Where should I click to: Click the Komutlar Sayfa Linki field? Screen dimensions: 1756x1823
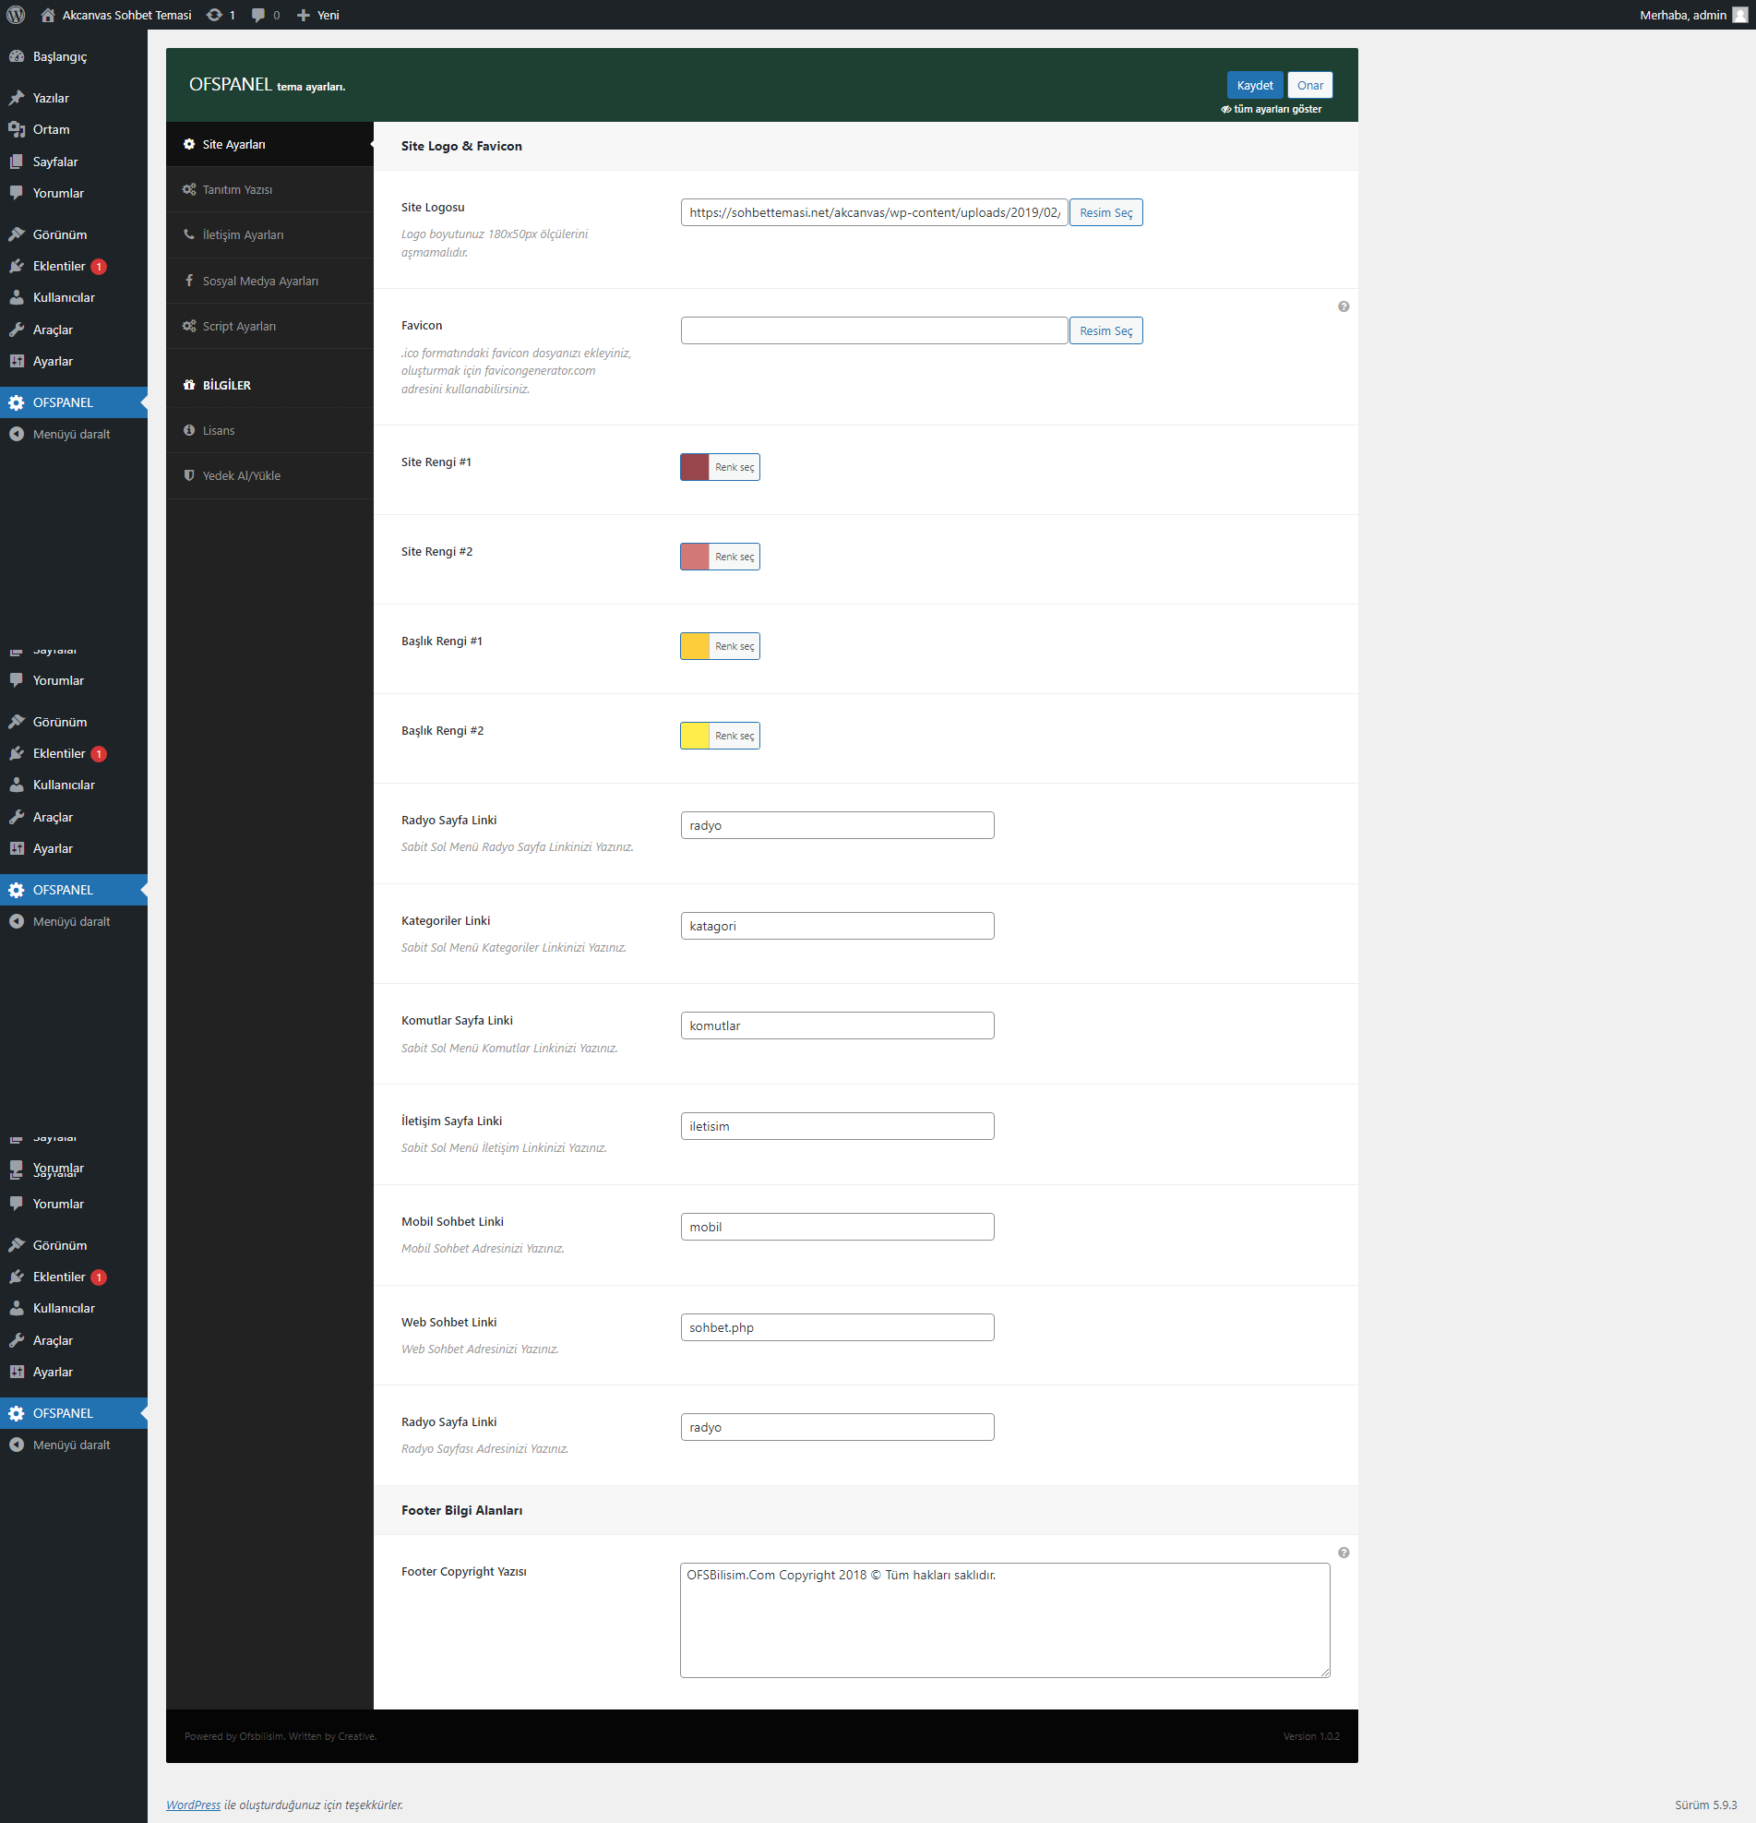(837, 1025)
